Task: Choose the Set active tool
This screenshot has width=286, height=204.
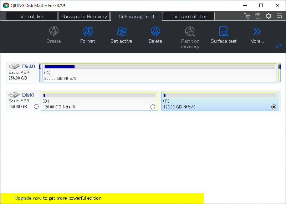Action: coord(122,35)
